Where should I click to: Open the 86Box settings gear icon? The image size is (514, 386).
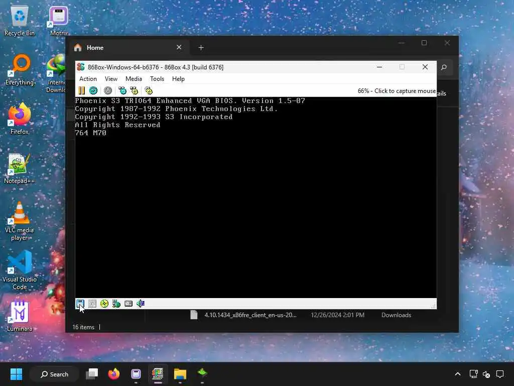149,90
